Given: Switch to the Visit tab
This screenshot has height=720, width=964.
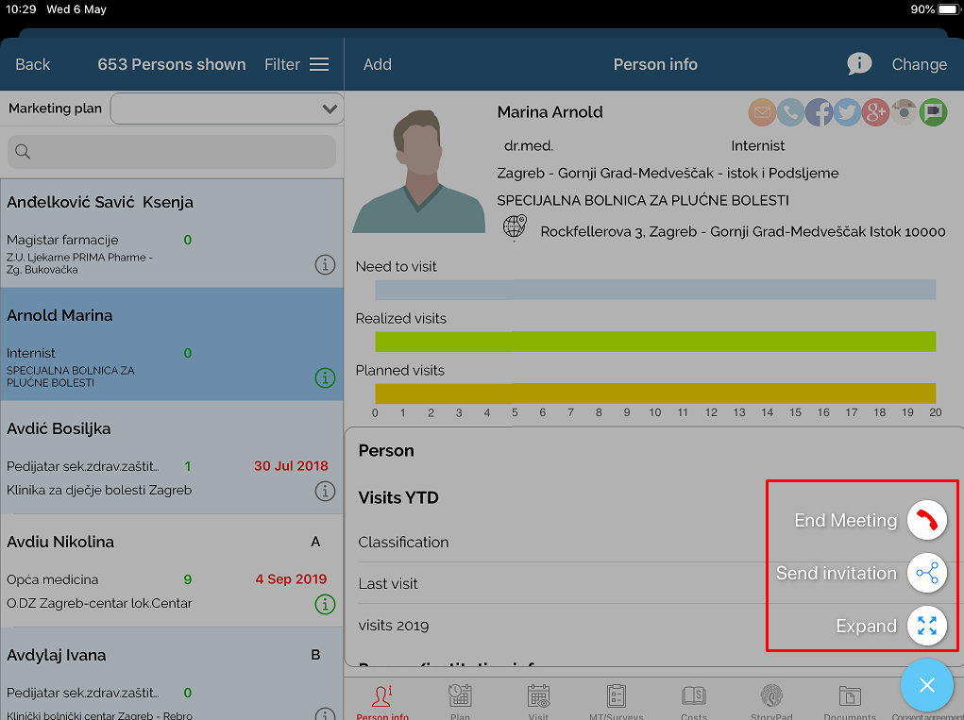Looking at the screenshot, I should 538,701.
